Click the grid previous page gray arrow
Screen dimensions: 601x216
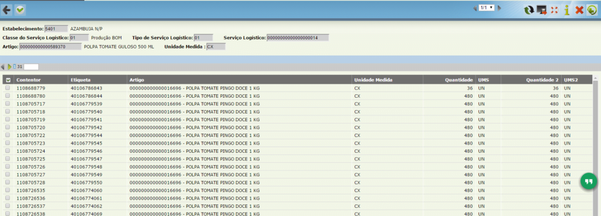[x=3, y=67]
